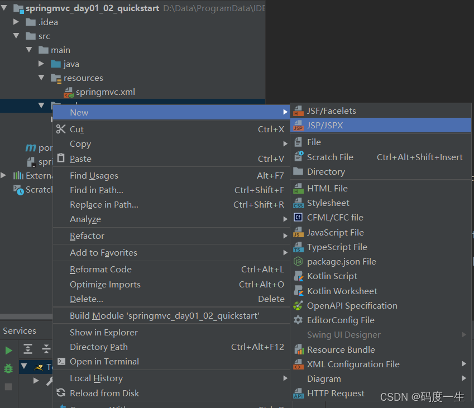This screenshot has width=474, height=408.
Task: Open the Refactor submenu arrow
Action: 285,236
